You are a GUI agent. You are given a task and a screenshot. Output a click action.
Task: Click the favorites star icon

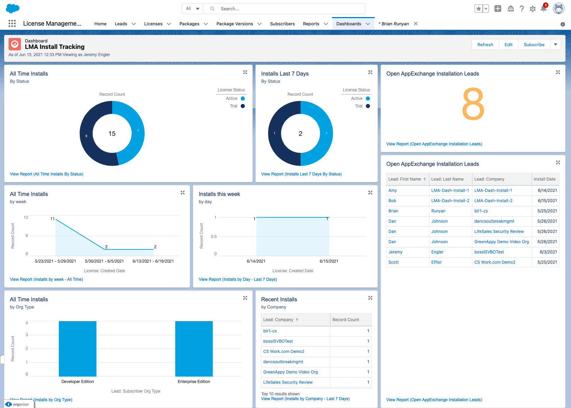(x=479, y=8)
